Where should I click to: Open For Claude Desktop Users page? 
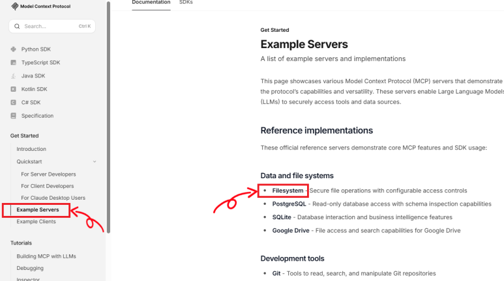(53, 198)
